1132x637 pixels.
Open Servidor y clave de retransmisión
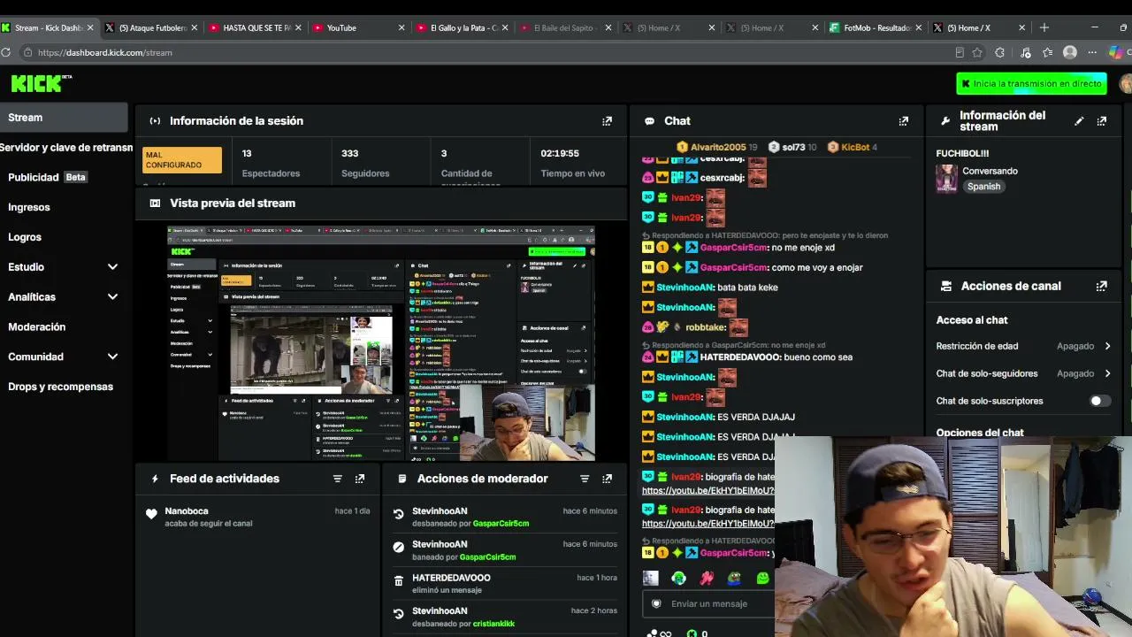[x=66, y=148]
